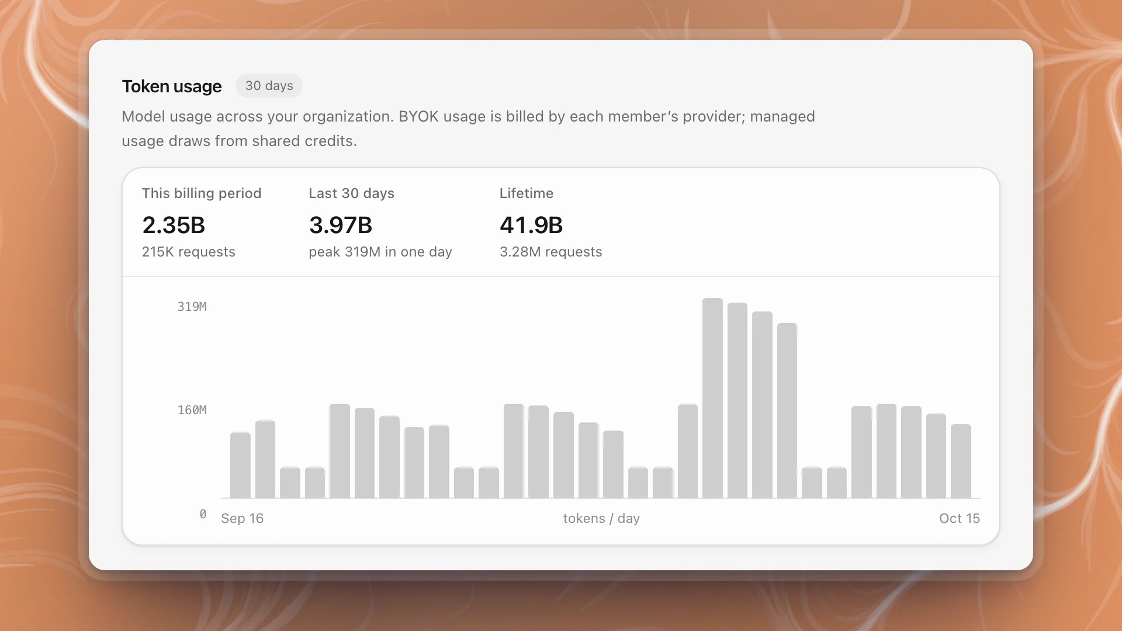Select the Token usage heading

pyautogui.click(x=172, y=86)
